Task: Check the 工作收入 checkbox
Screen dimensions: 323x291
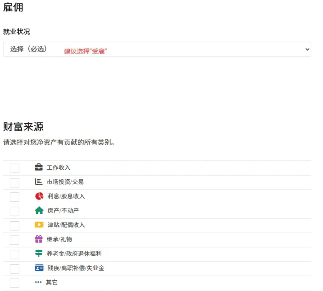Action: pos(15,168)
